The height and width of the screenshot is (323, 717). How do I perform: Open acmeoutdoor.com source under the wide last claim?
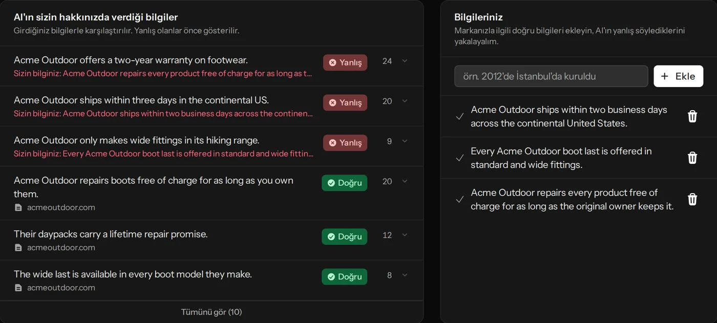[61, 288]
